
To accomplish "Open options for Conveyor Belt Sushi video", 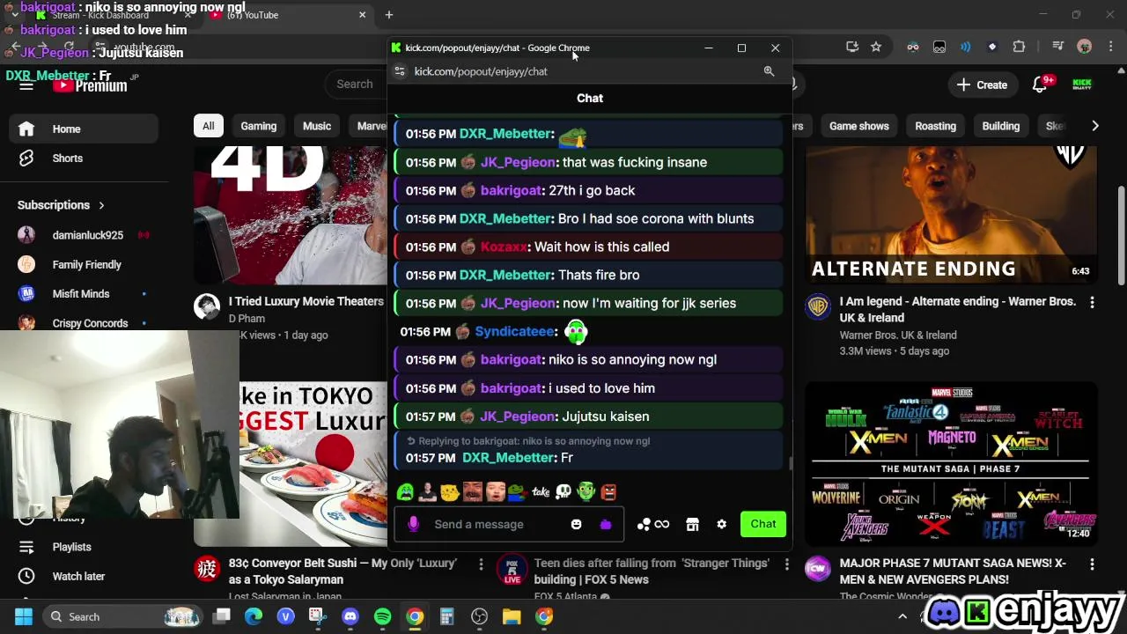I will tap(481, 564).
